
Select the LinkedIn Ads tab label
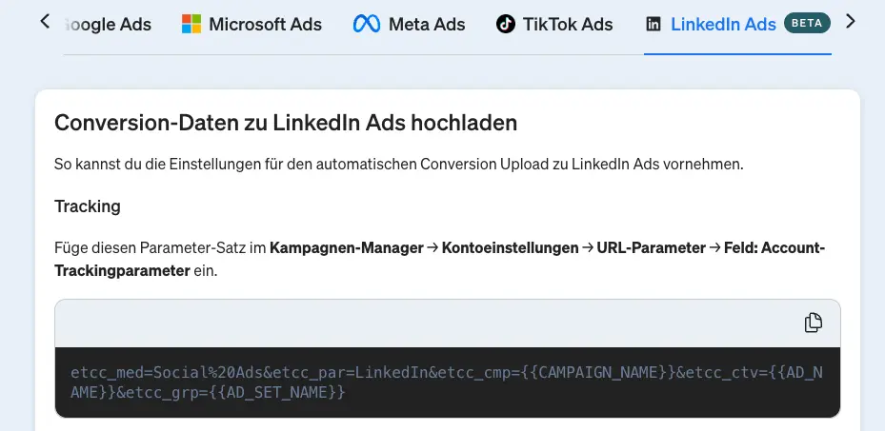point(723,24)
